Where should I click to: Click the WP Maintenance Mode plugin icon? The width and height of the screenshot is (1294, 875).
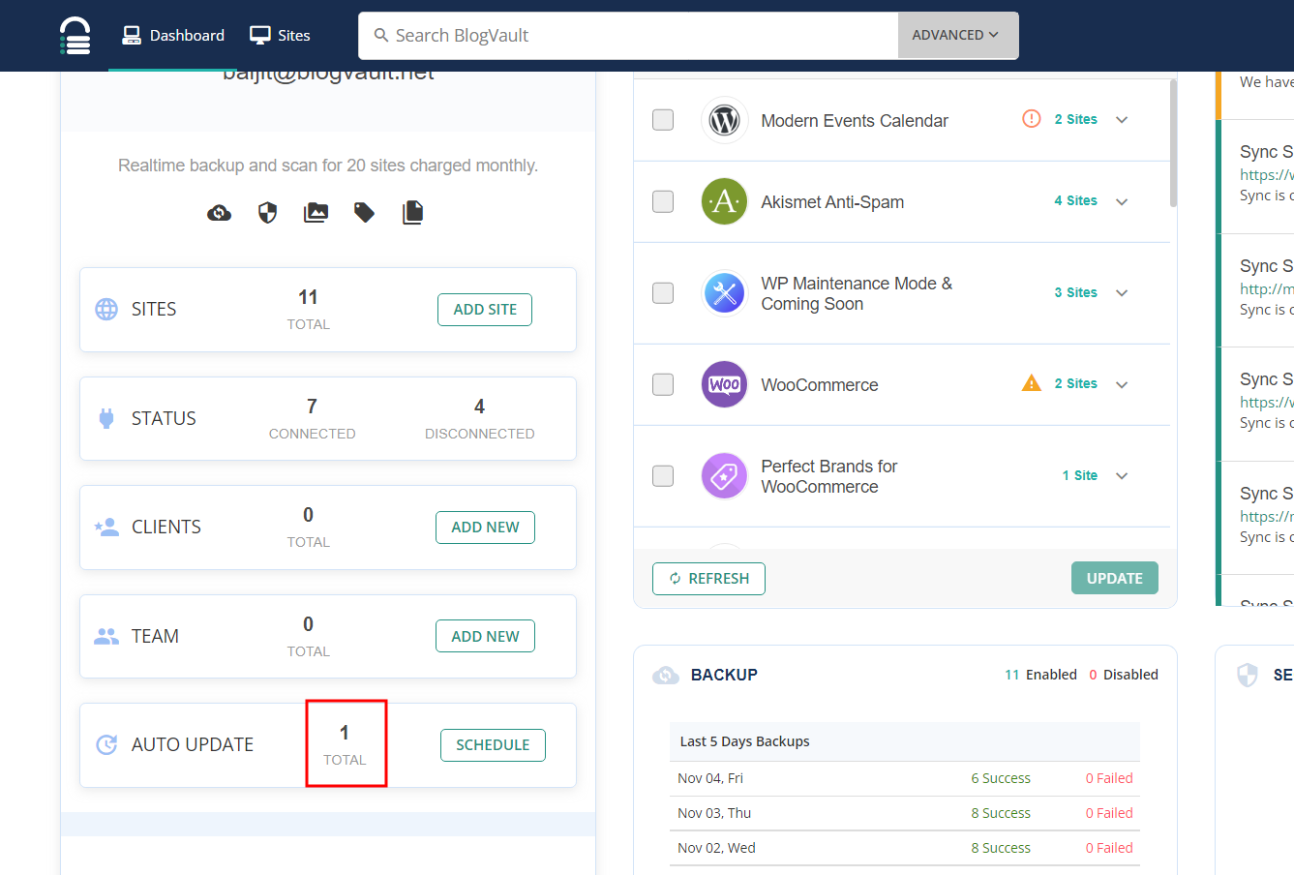[x=725, y=293]
